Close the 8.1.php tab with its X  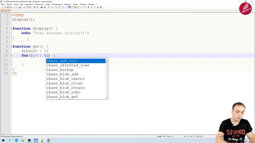9,11
